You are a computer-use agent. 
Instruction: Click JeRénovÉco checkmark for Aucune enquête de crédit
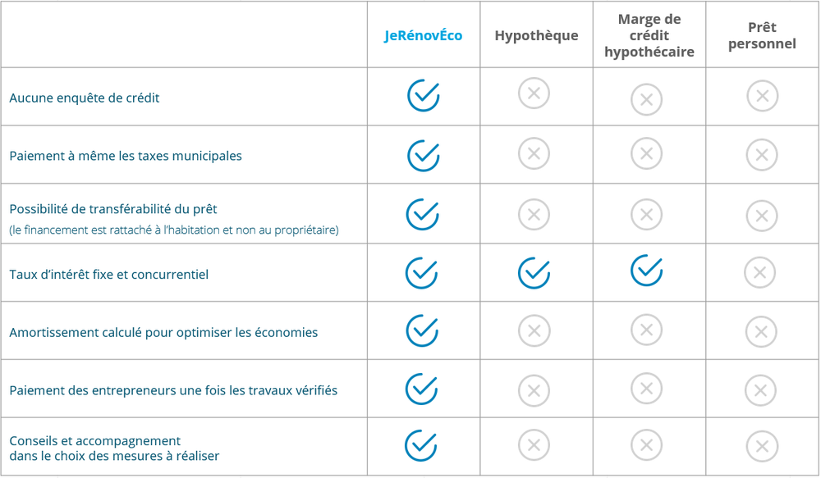tap(423, 96)
